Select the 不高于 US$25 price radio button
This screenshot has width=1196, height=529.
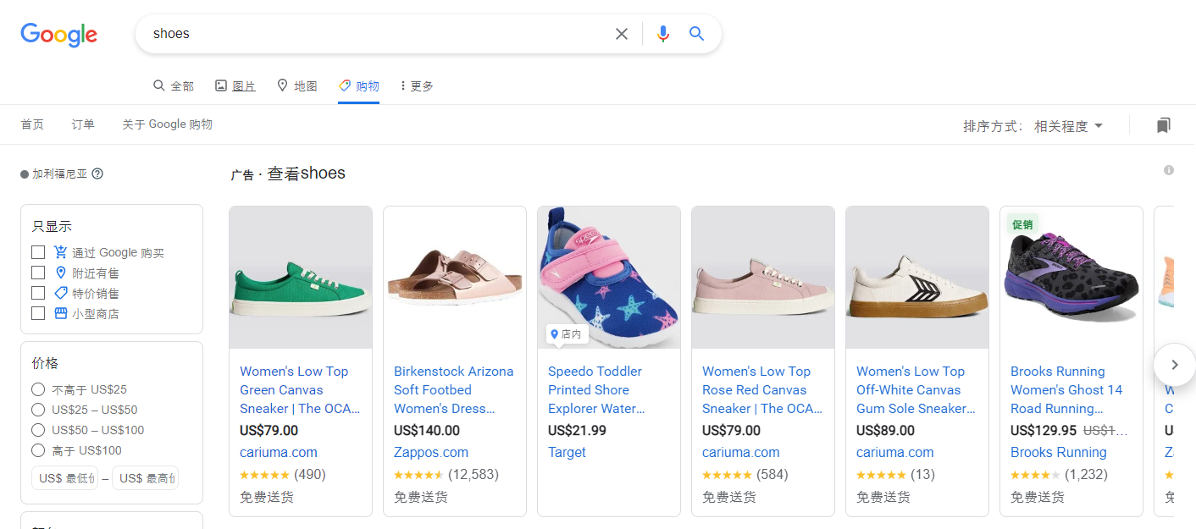coord(38,388)
